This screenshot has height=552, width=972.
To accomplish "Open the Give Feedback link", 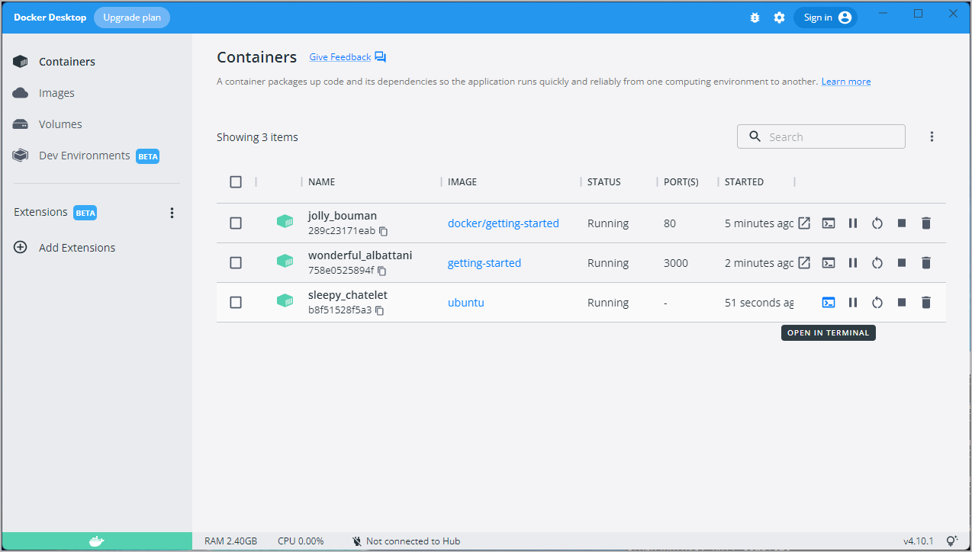I will click(340, 57).
